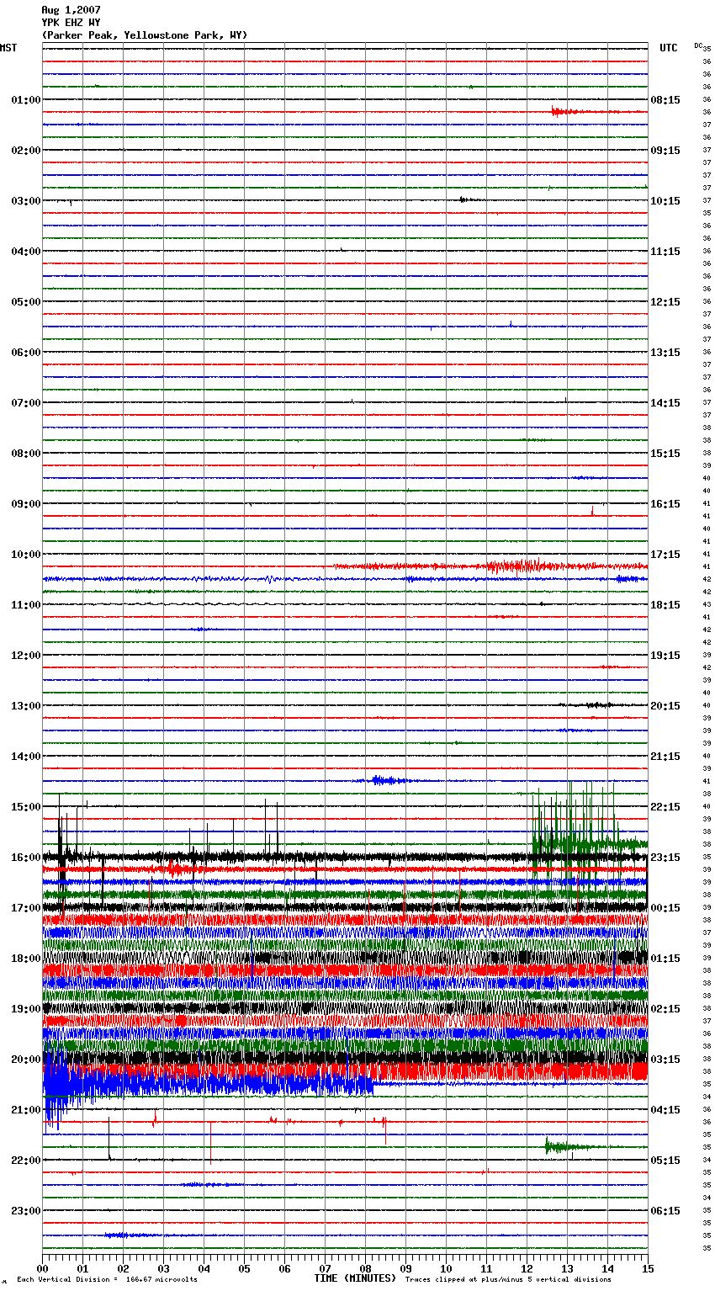715x1291 pixels.
Task: Select the MST time label "12:00"
Action: tap(26, 656)
